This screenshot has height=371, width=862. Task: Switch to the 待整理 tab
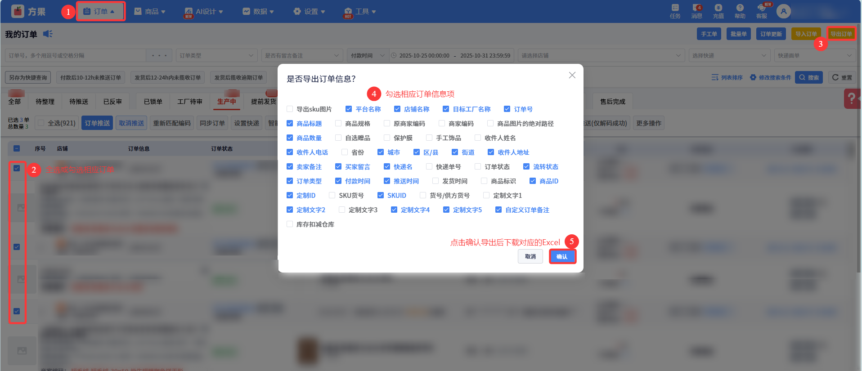45,102
